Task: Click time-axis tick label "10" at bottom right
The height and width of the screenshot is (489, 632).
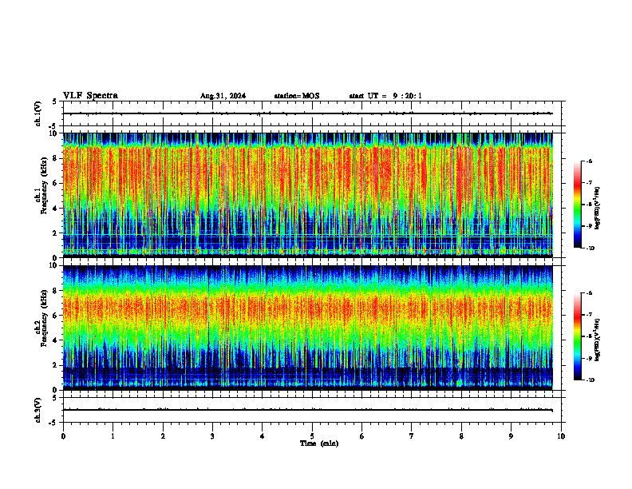Action: pos(561,436)
